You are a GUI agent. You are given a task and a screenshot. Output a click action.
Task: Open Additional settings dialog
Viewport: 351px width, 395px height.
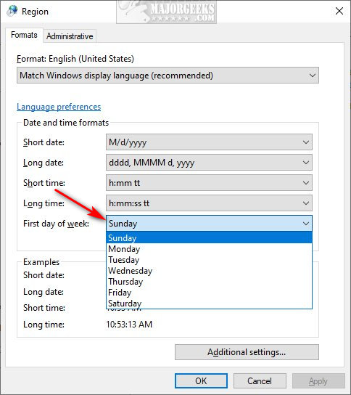pyautogui.click(x=247, y=352)
